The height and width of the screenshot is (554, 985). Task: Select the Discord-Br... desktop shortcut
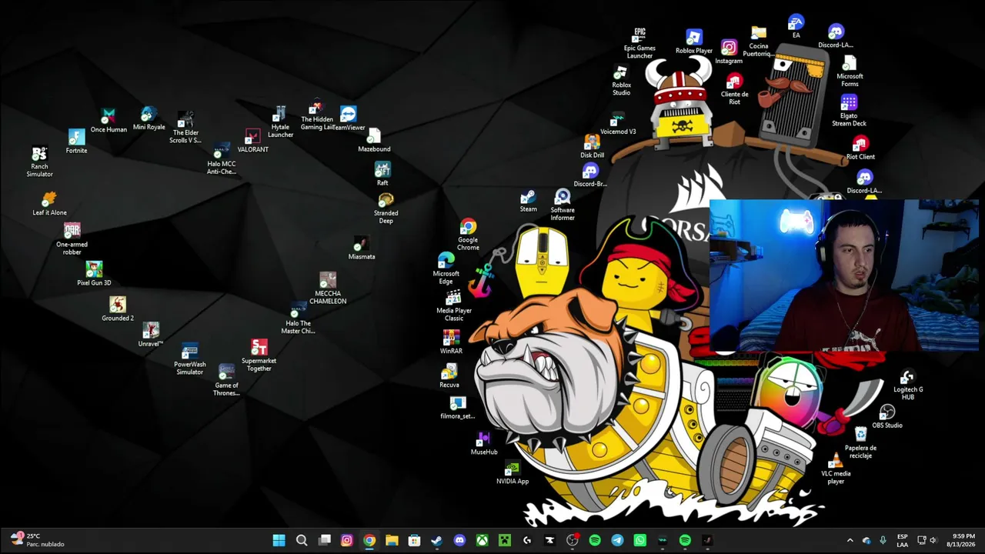click(590, 175)
